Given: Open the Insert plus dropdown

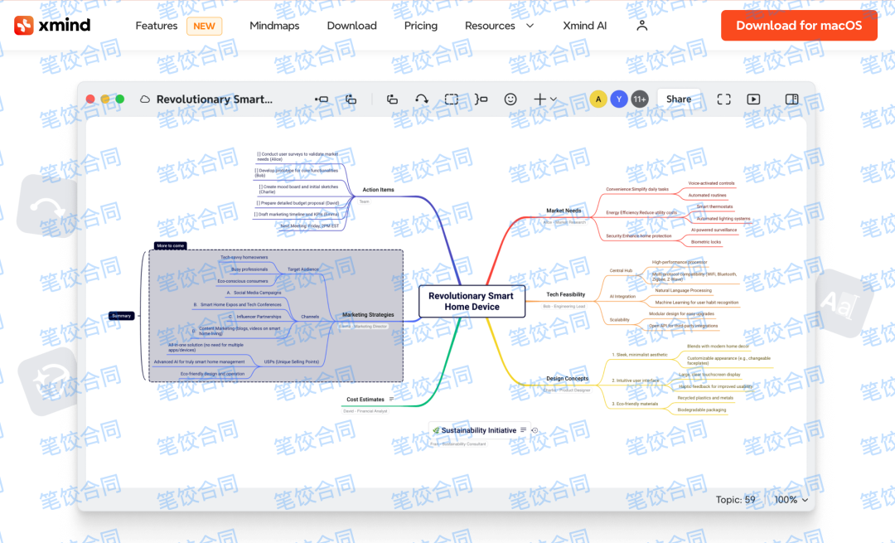Looking at the screenshot, I should pyautogui.click(x=544, y=99).
